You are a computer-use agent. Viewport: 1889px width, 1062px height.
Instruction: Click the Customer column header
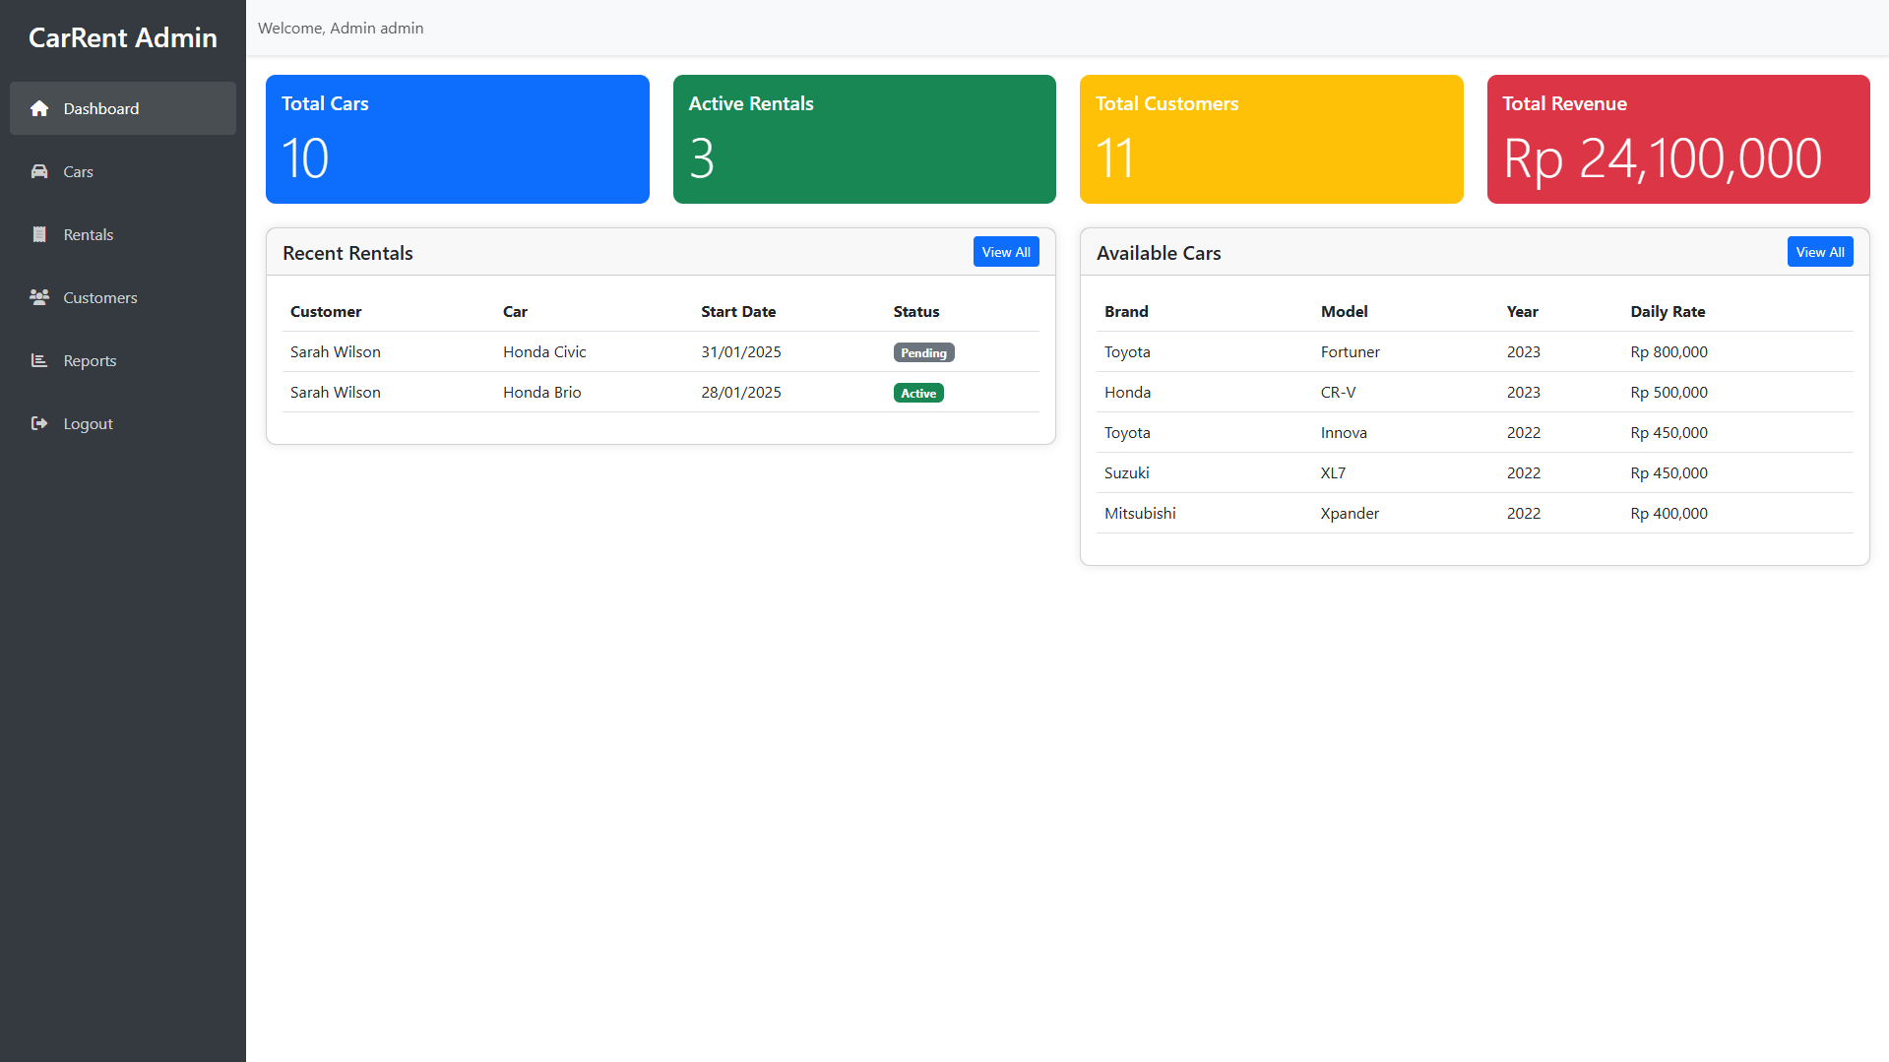[326, 311]
